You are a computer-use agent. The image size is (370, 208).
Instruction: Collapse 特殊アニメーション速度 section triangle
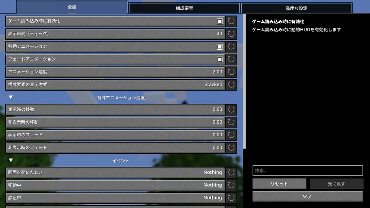(11, 97)
